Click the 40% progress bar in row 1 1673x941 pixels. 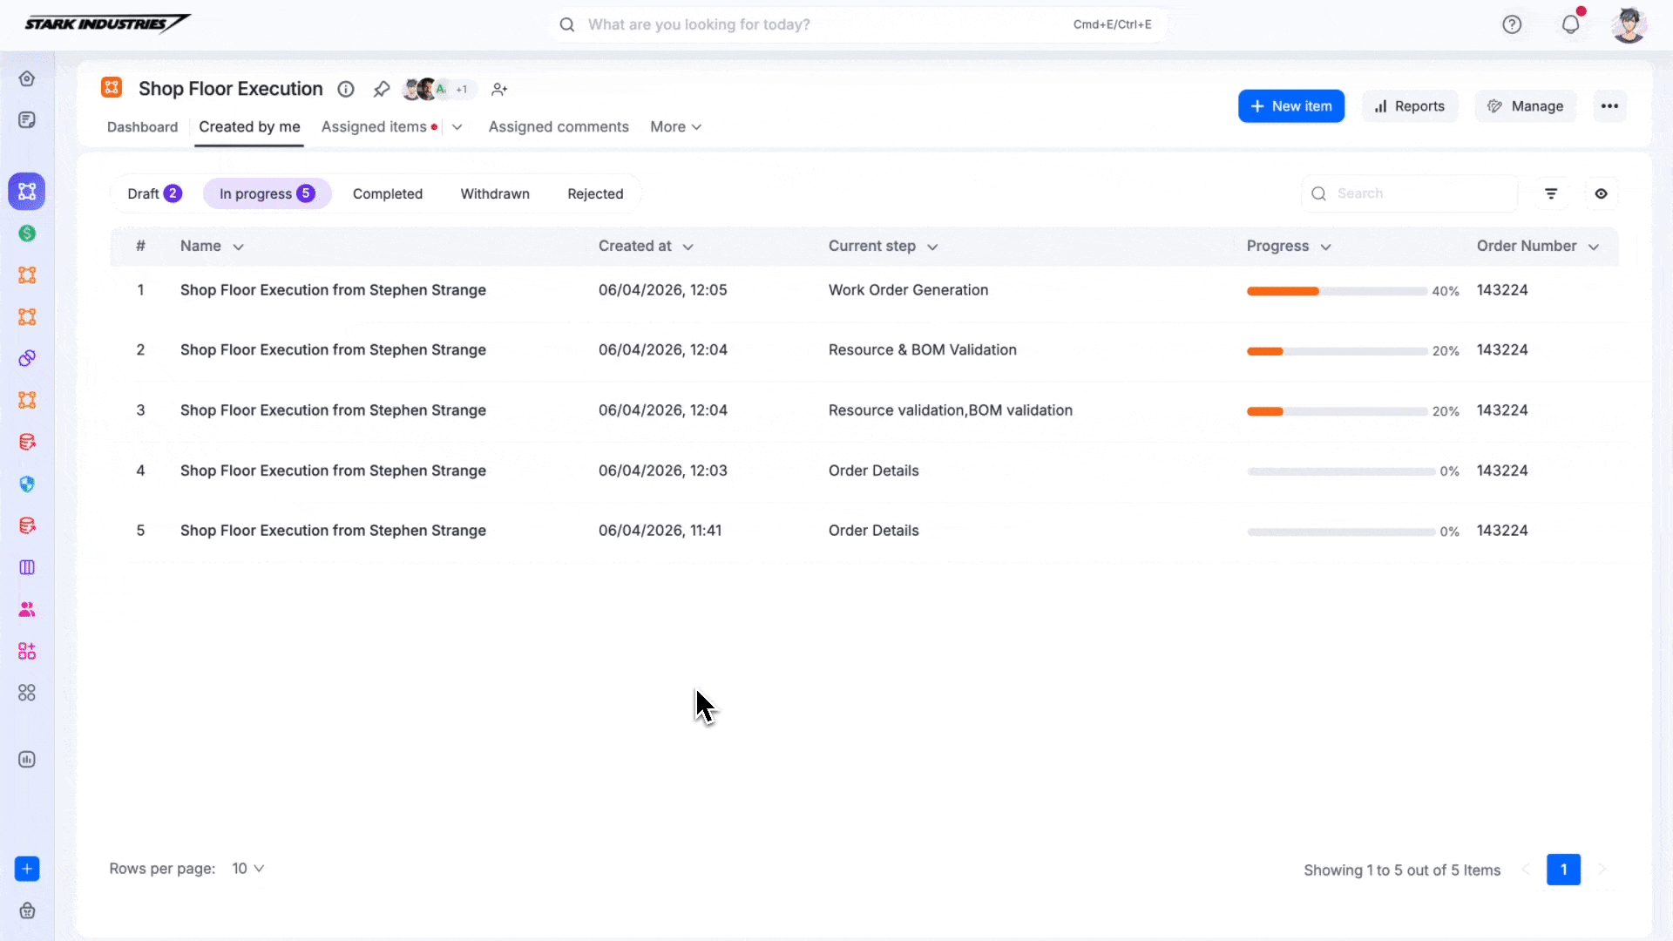[x=1336, y=291]
